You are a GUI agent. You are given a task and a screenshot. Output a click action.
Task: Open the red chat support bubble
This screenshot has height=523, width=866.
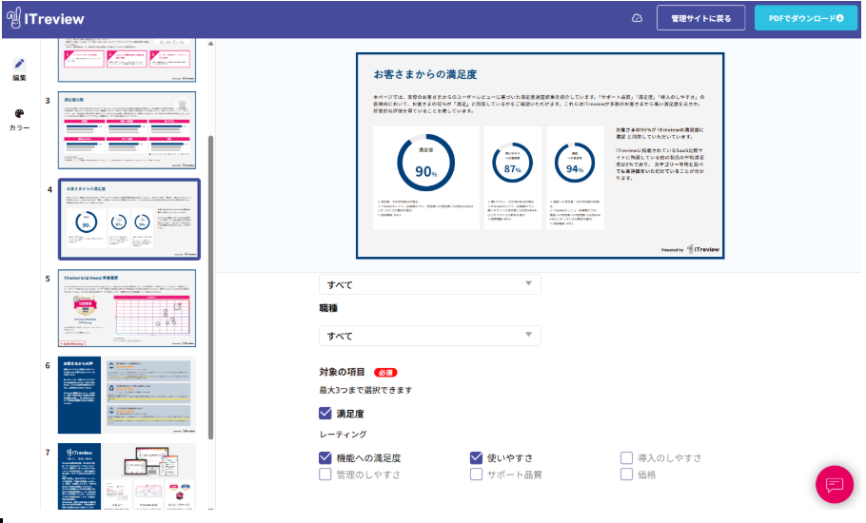pyautogui.click(x=834, y=484)
